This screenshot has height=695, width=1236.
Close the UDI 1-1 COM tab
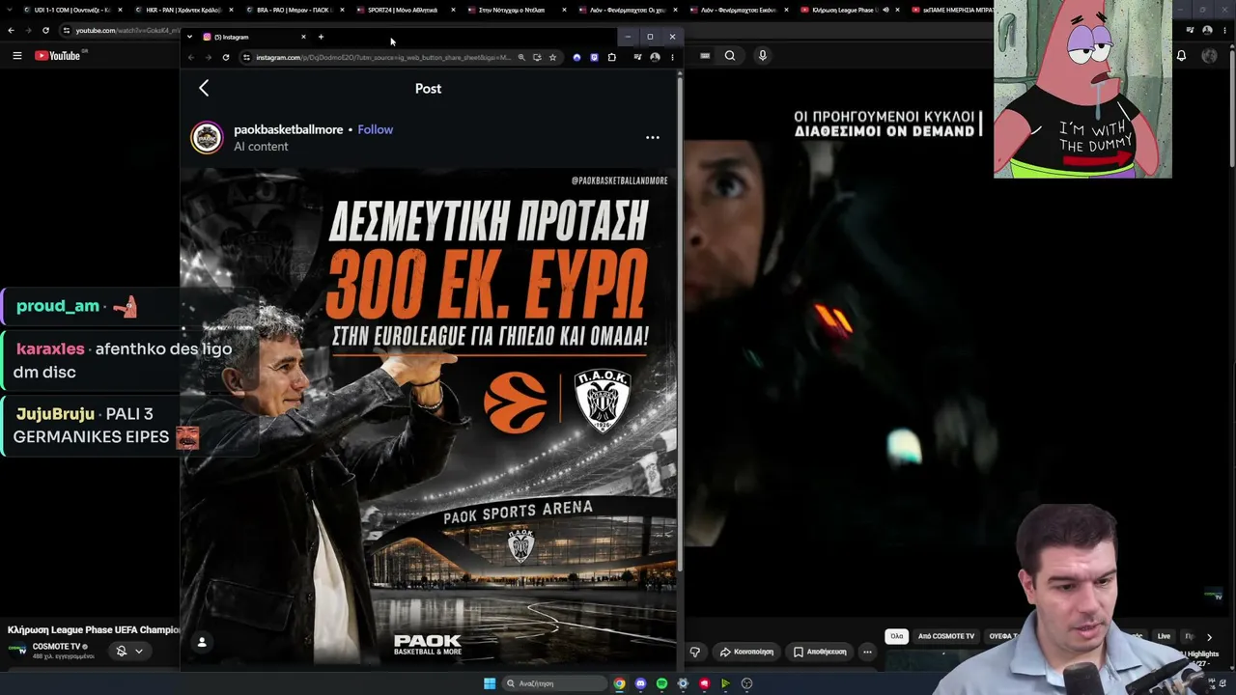pos(120,10)
